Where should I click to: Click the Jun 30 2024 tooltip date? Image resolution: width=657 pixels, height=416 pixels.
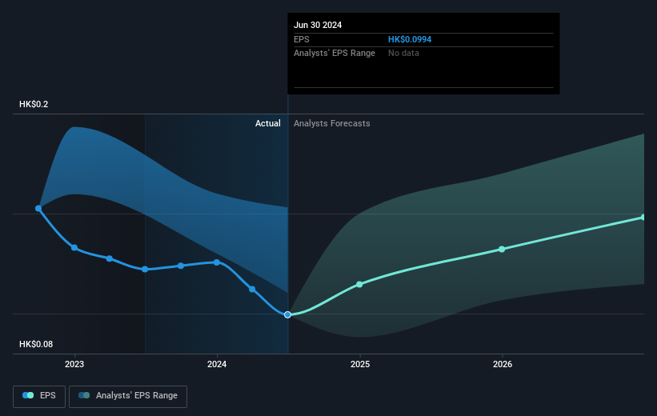coord(318,25)
